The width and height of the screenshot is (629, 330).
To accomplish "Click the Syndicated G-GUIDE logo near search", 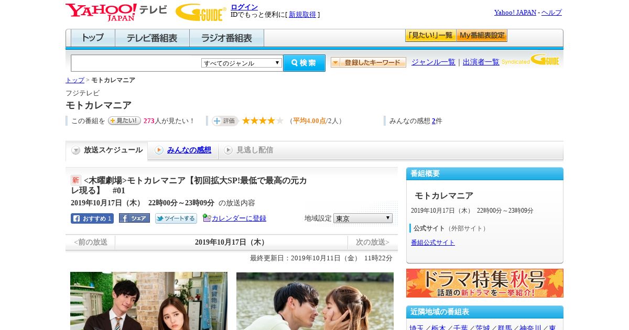I will click(530, 60).
